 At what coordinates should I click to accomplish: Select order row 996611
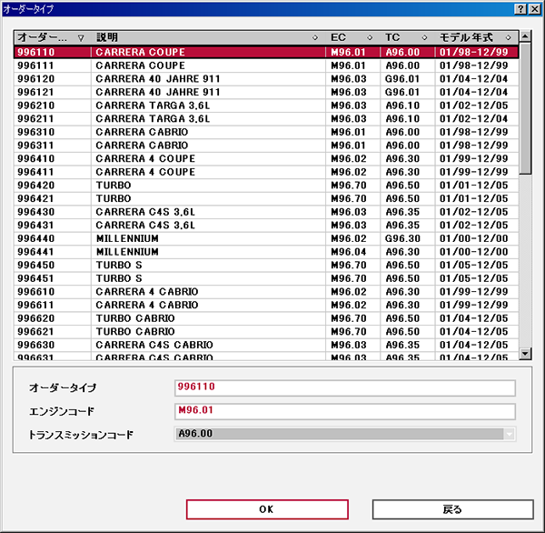point(266,305)
